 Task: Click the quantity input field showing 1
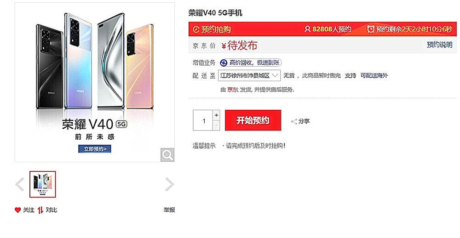point(203,120)
